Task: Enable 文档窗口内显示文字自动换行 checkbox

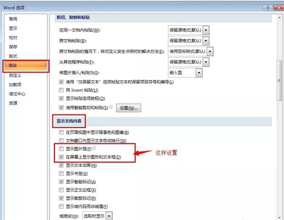Action: [x=61, y=140]
